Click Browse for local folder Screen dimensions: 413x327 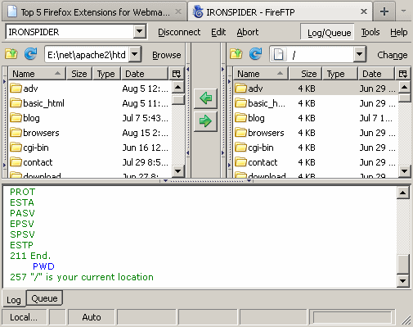tap(167, 55)
